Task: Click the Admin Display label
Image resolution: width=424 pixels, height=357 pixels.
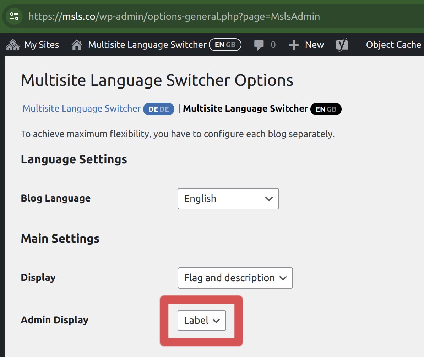Action: (55, 320)
